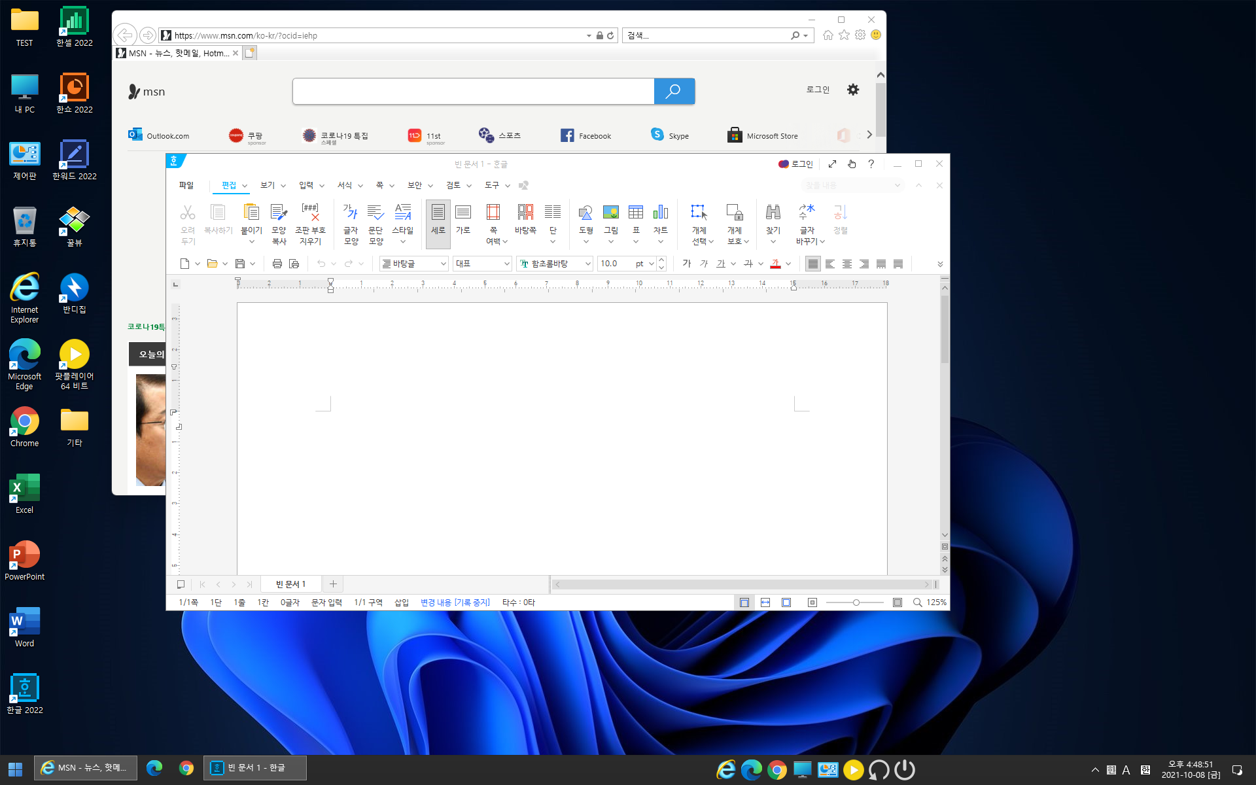Click 로그인 in Hangul title bar

pos(795,164)
